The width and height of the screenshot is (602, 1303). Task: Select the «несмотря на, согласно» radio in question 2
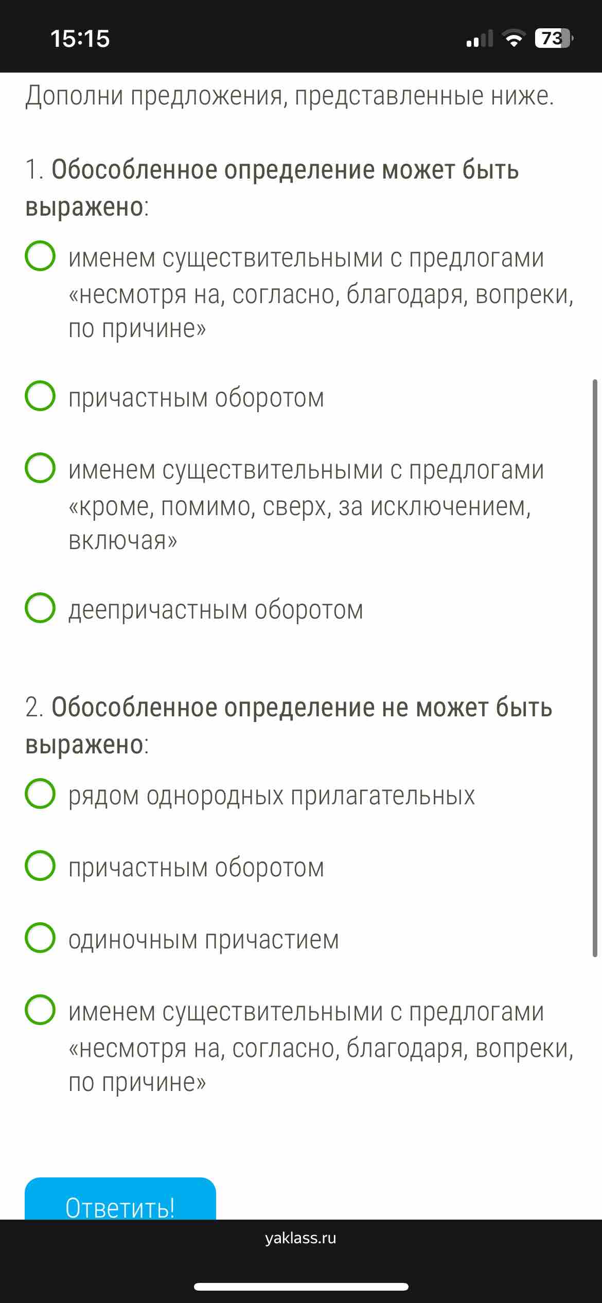point(40,1010)
